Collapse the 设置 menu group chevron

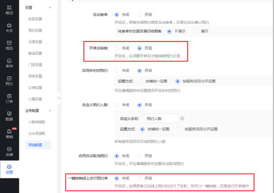point(50,8)
